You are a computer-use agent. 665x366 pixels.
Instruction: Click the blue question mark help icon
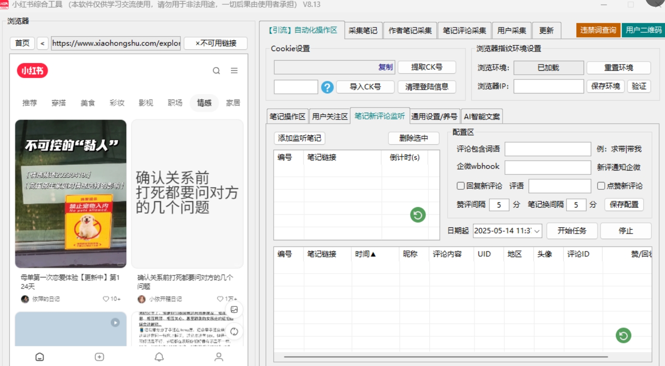click(327, 87)
